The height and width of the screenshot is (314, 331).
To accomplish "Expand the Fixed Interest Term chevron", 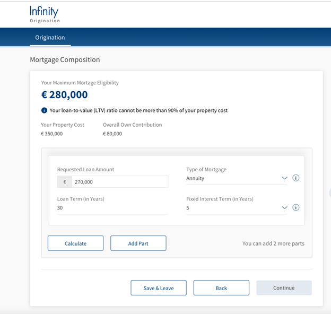I will 284,207.
